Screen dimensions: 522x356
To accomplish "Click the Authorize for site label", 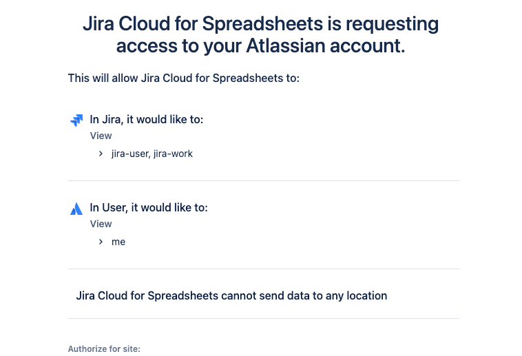I will coord(104,348).
